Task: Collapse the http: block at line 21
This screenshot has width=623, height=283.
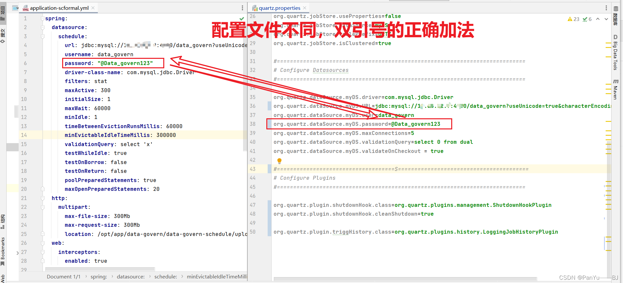Action: (43, 198)
